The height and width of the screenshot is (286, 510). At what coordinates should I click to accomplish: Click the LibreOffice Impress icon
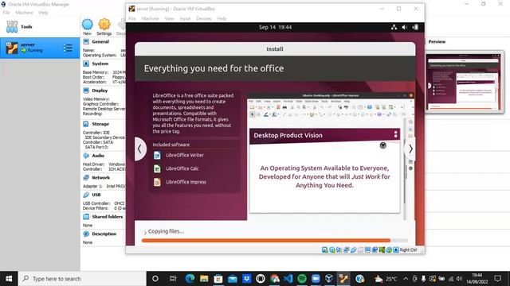tap(157, 182)
